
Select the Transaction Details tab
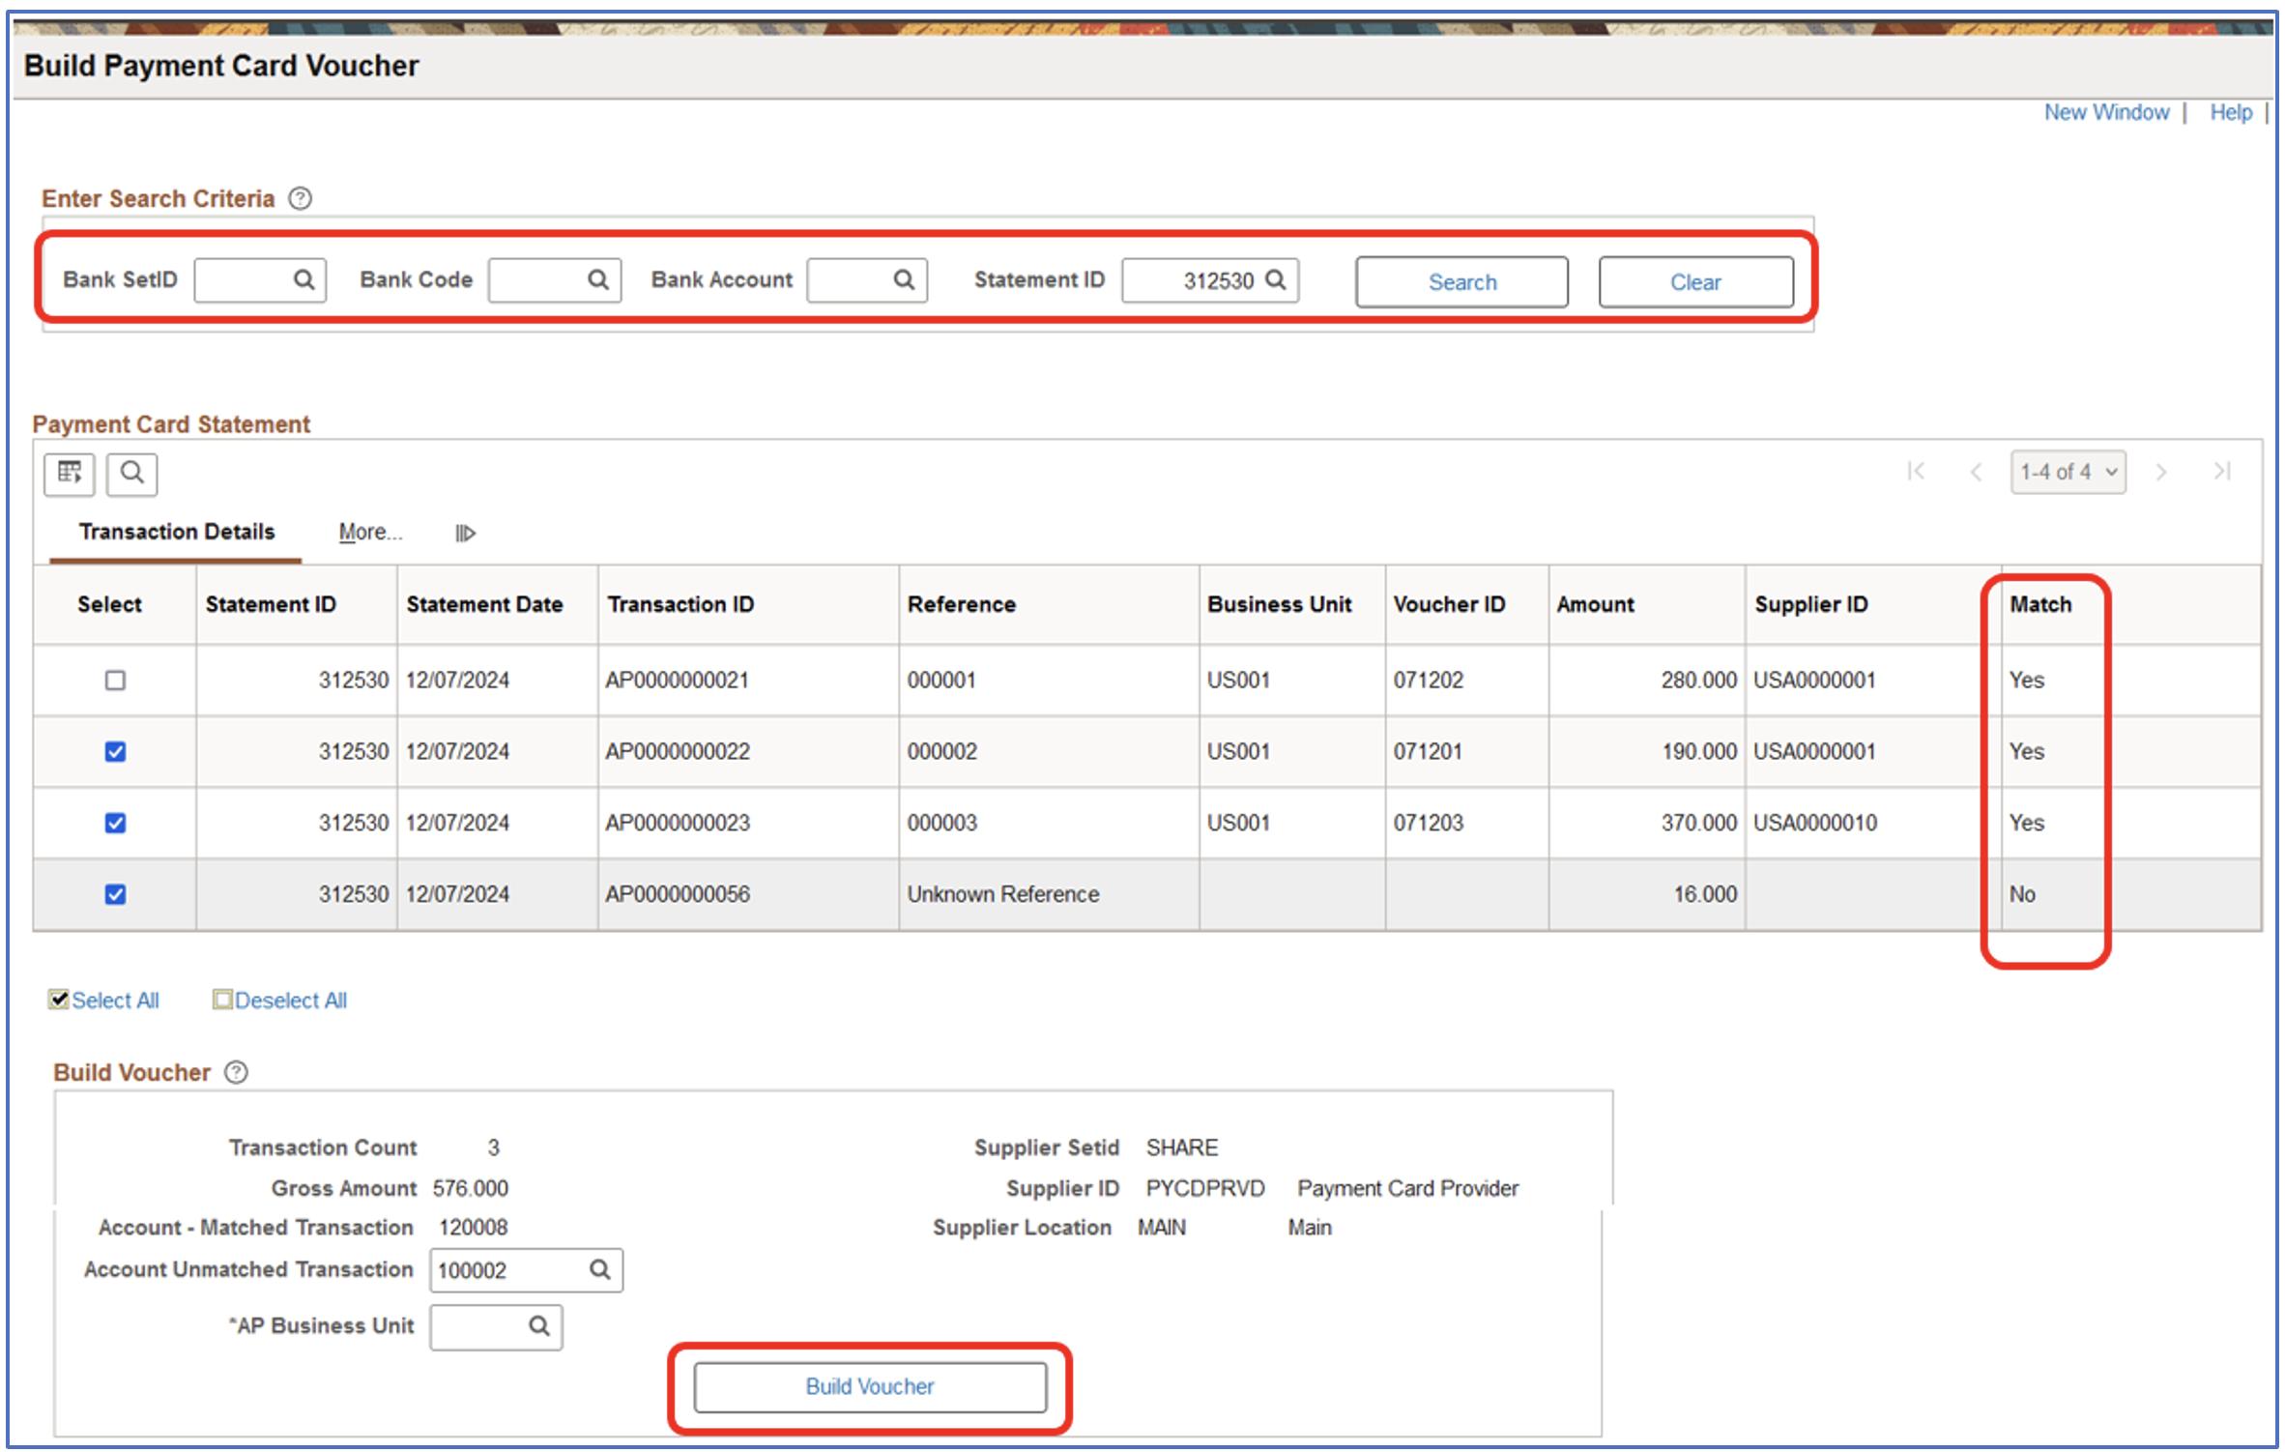[x=176, y=532]
